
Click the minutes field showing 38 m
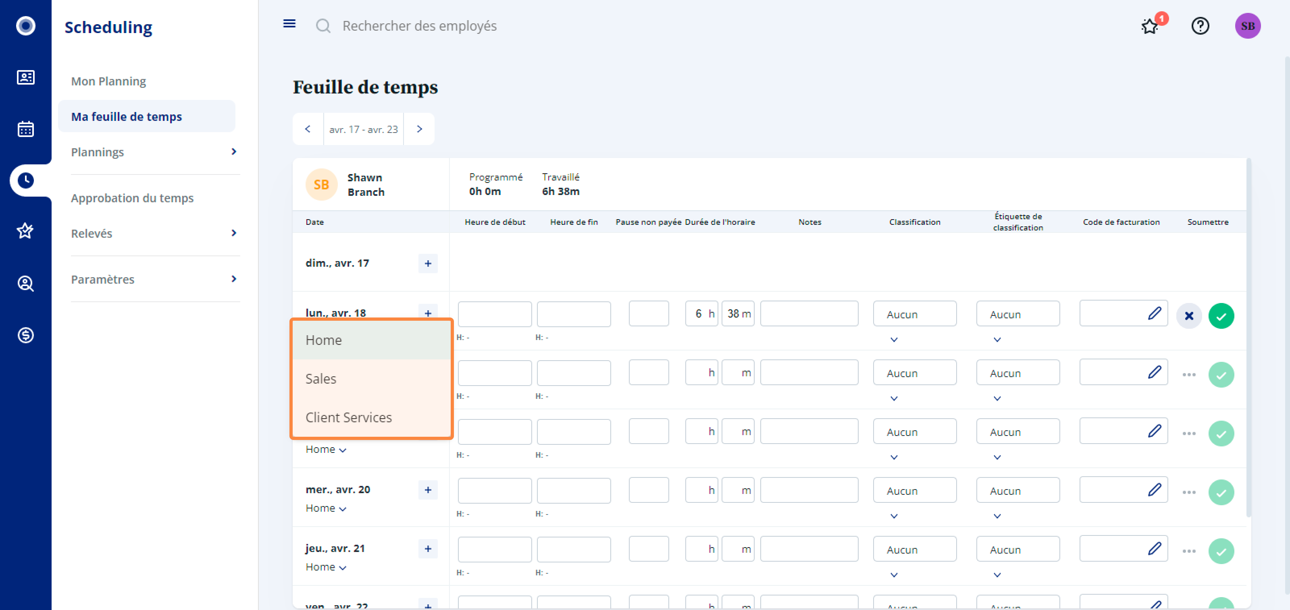pyautogui.click(x=738, y=313)
